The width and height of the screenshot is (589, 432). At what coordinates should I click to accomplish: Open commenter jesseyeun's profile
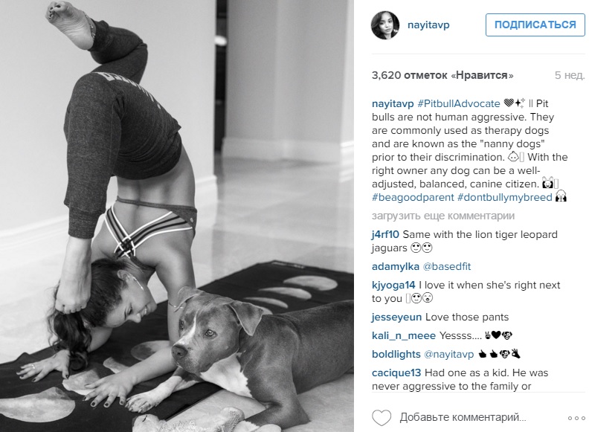(x=396, y=317)
